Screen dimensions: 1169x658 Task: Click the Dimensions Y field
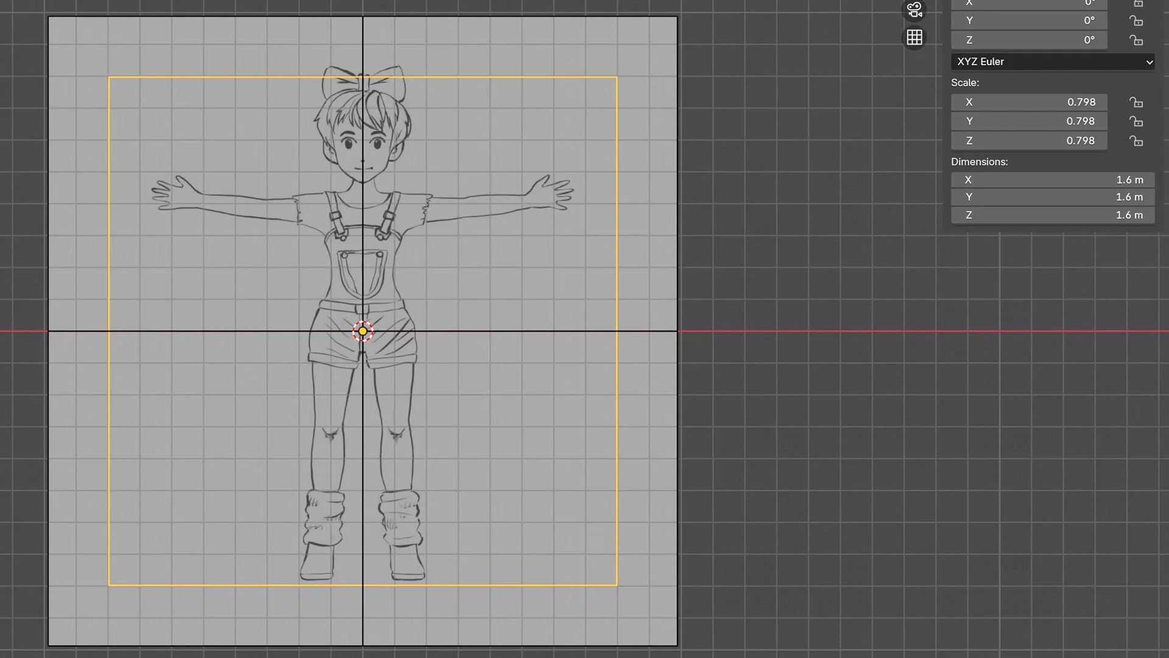pyautogui.click(x=1052, y=197)
